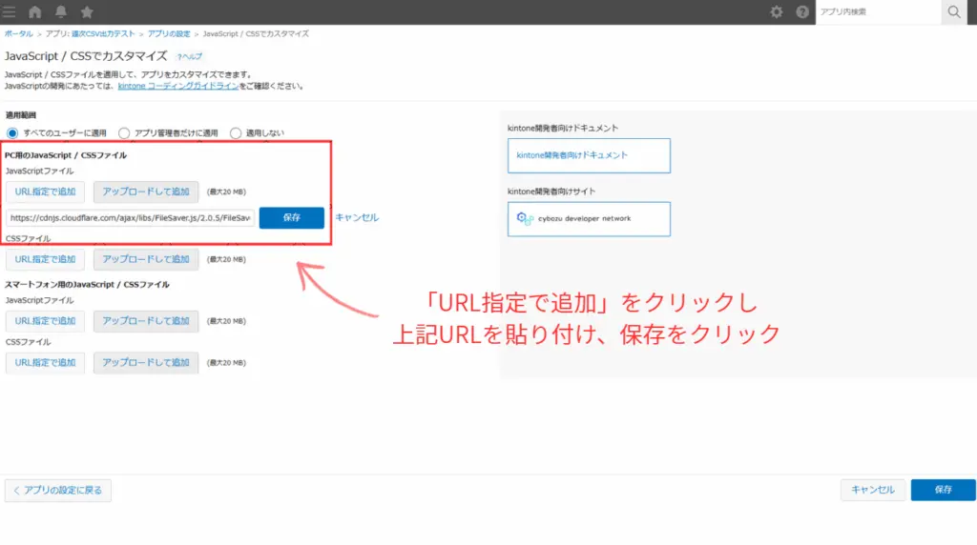This screenshot has width=977, height=545.
Task: Open the favorites star icon
Action: pos(87,11)
